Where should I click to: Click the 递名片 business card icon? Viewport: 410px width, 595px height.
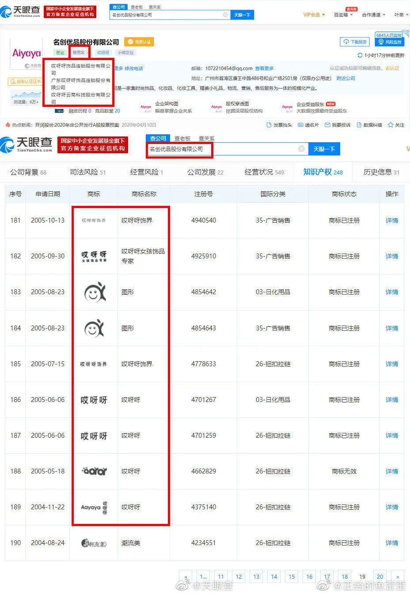pyautogui.click(x=300, y=125)
